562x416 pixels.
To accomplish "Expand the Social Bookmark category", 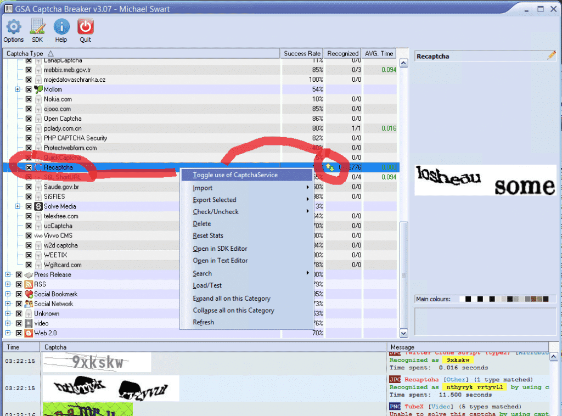I will [x=8, y=294].
